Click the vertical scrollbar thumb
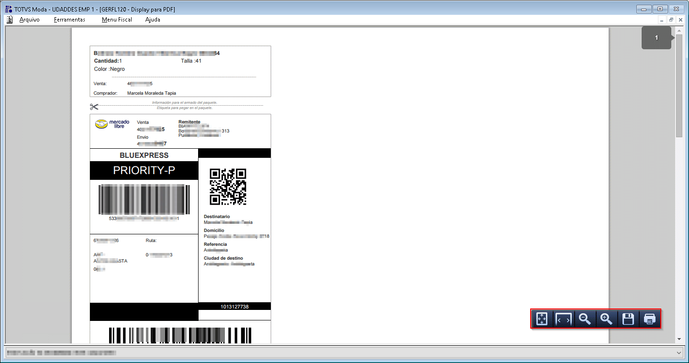 (679, 86)
